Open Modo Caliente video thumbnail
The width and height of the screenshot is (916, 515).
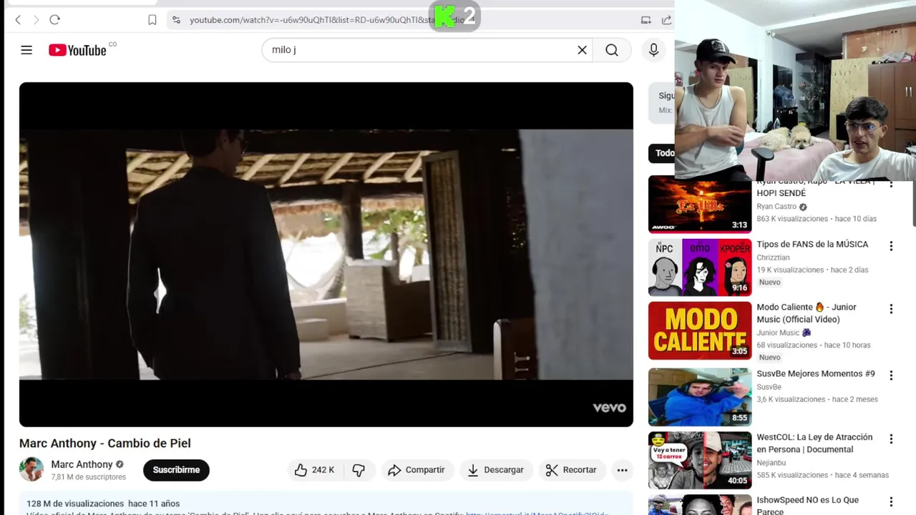[x=700, y=330]
